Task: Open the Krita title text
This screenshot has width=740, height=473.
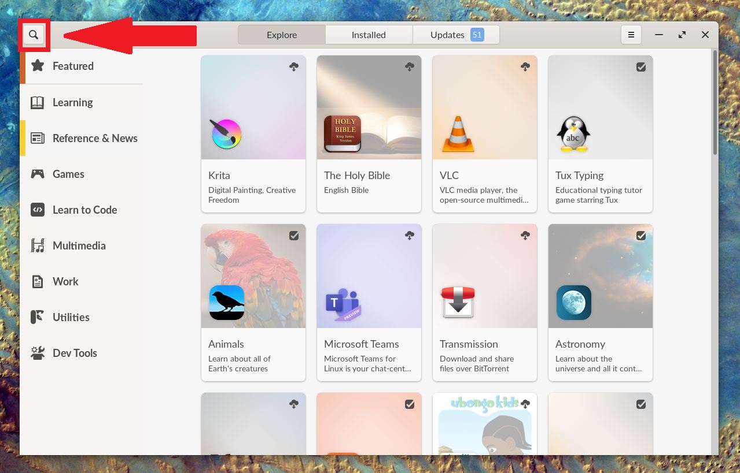Action: pos(219,175)
